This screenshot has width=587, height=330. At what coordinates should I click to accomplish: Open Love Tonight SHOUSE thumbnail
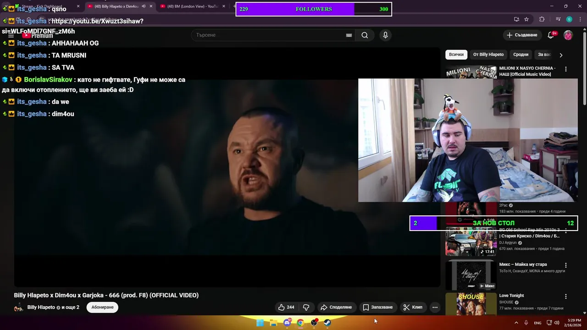[x=471, y=304]
